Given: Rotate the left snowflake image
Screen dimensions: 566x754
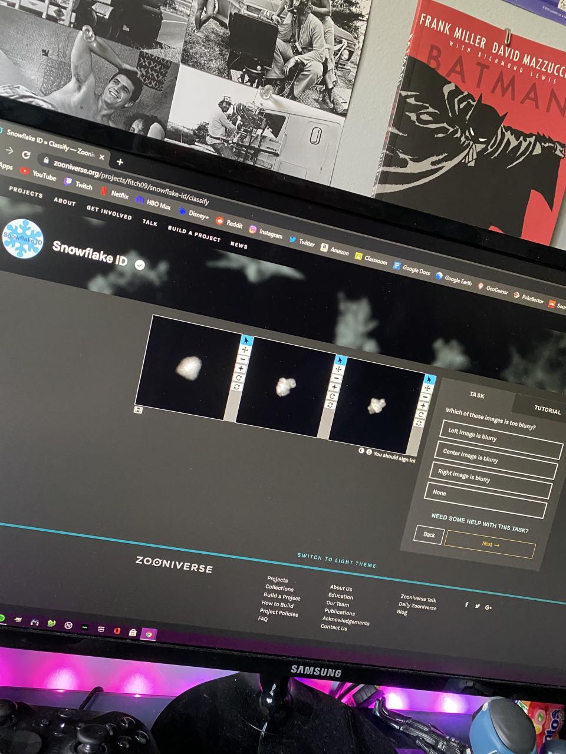Looking at the screenshot, I should [239, 378].
